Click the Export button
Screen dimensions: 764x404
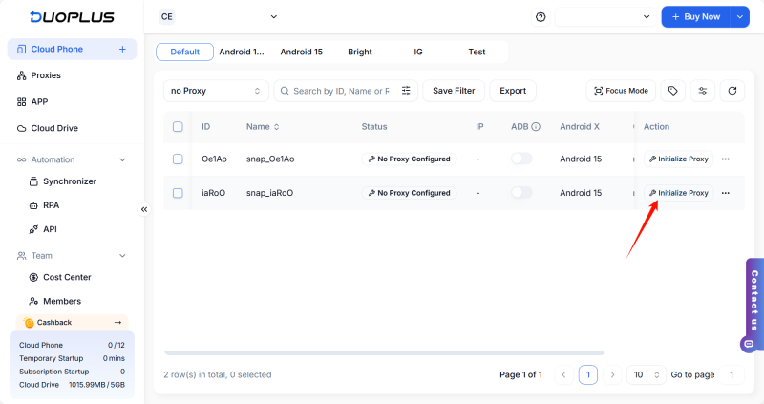(513, 91)
